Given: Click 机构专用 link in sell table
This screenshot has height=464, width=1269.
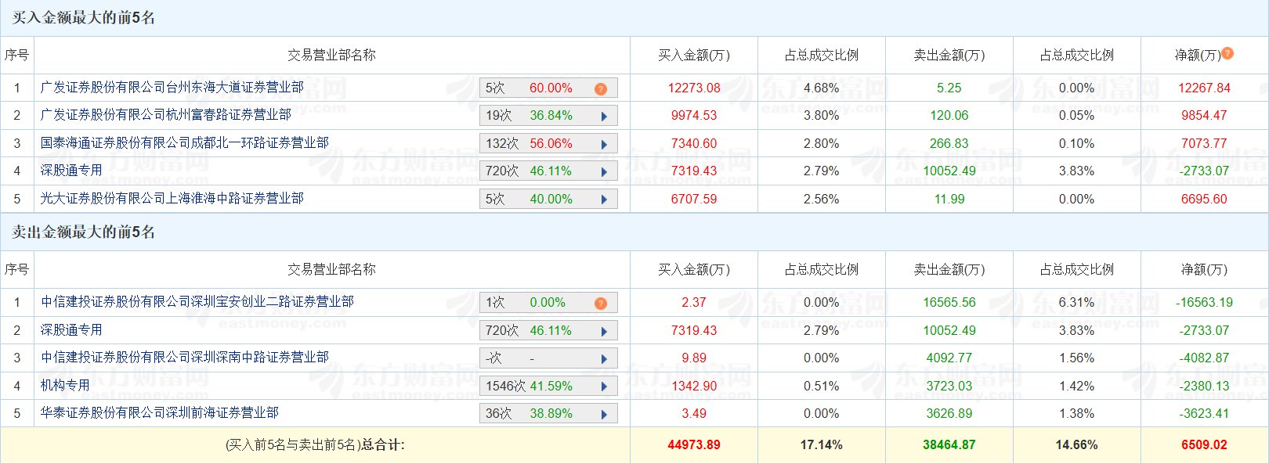Looking at the screenshot, I should (65, 385).
